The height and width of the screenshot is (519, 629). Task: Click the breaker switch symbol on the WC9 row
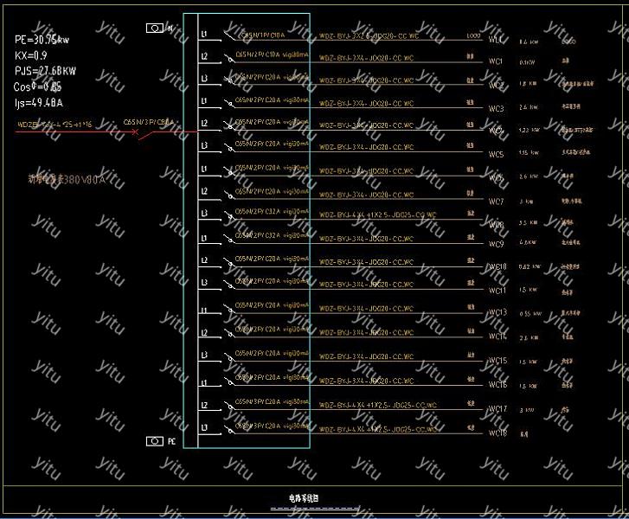click(x=228, y=238)
